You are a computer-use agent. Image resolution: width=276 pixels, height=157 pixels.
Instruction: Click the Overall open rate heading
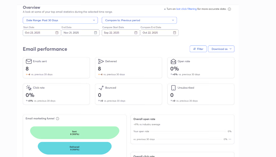(x=144, y=119)
